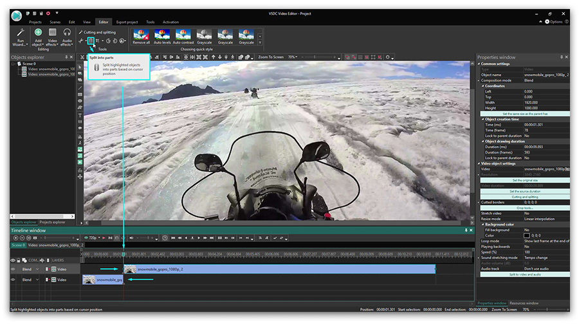Select the ellipse tool in side toolbar

click(80, 101)
